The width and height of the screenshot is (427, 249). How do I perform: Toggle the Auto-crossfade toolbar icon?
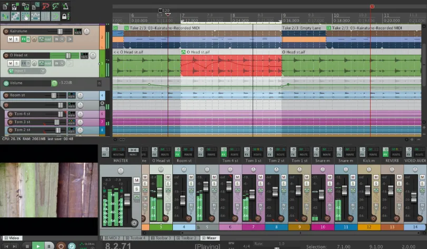[x=5, y=16]
